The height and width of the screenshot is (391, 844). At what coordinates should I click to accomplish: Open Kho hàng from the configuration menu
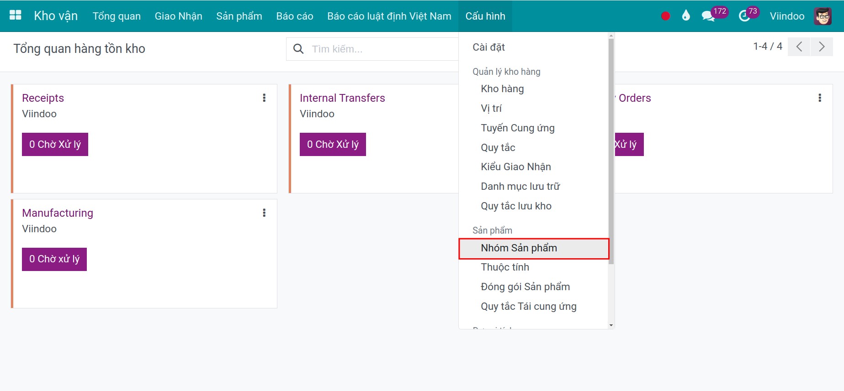coord(502,88)
